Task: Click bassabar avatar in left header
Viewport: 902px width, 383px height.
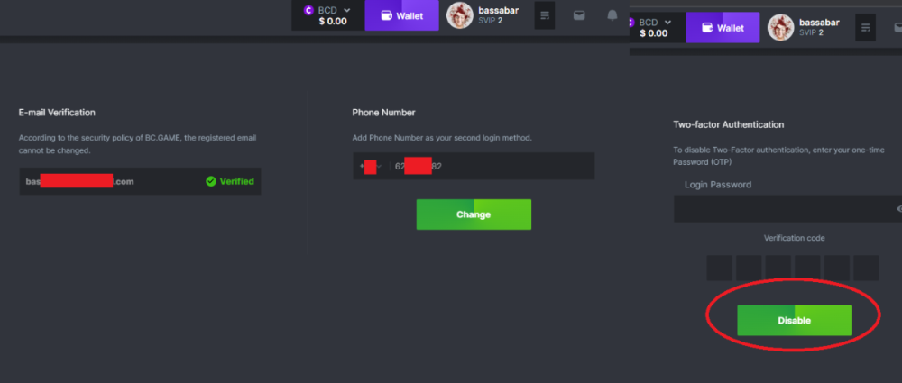Action: (460, 15)
